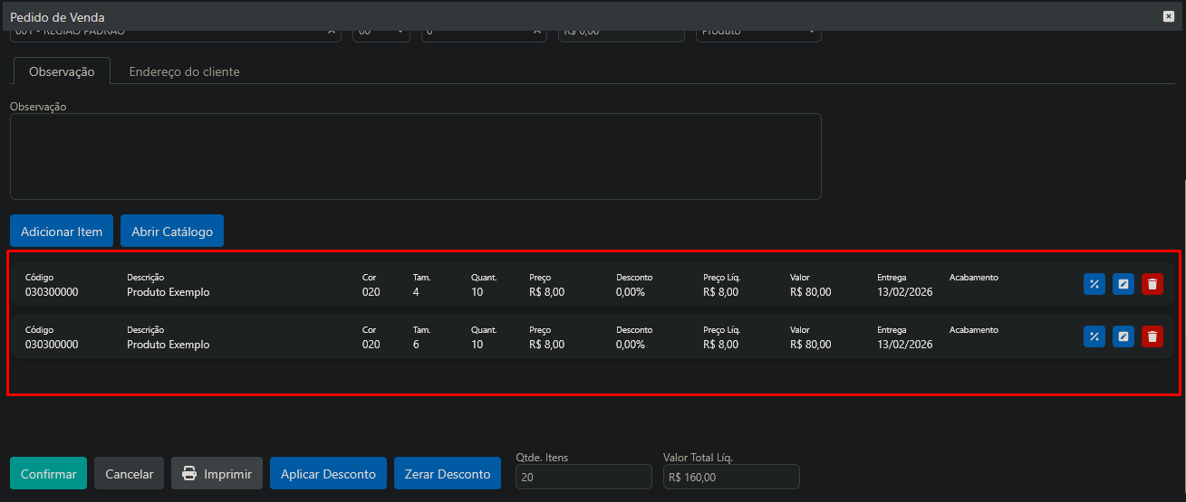
Task: Print the order with Imprimir button
Action: coord(217,474)
